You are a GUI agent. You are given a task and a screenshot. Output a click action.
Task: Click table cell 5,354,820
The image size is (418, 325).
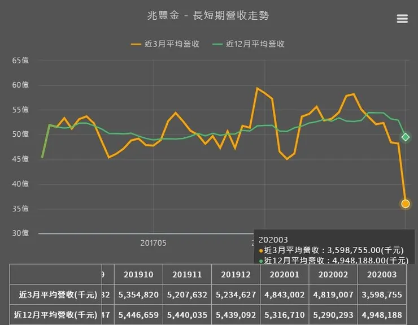point(138,294)
